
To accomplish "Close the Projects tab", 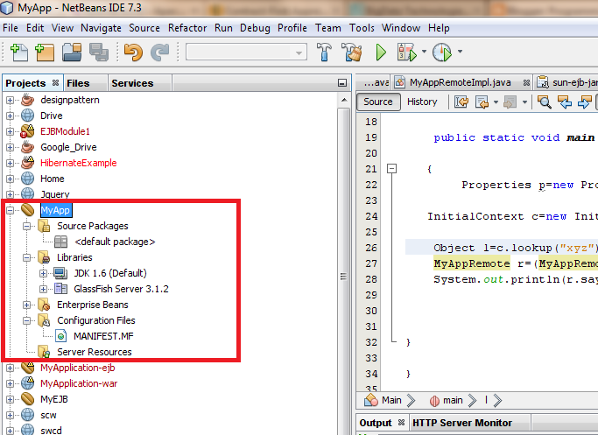I will point(56,83).
